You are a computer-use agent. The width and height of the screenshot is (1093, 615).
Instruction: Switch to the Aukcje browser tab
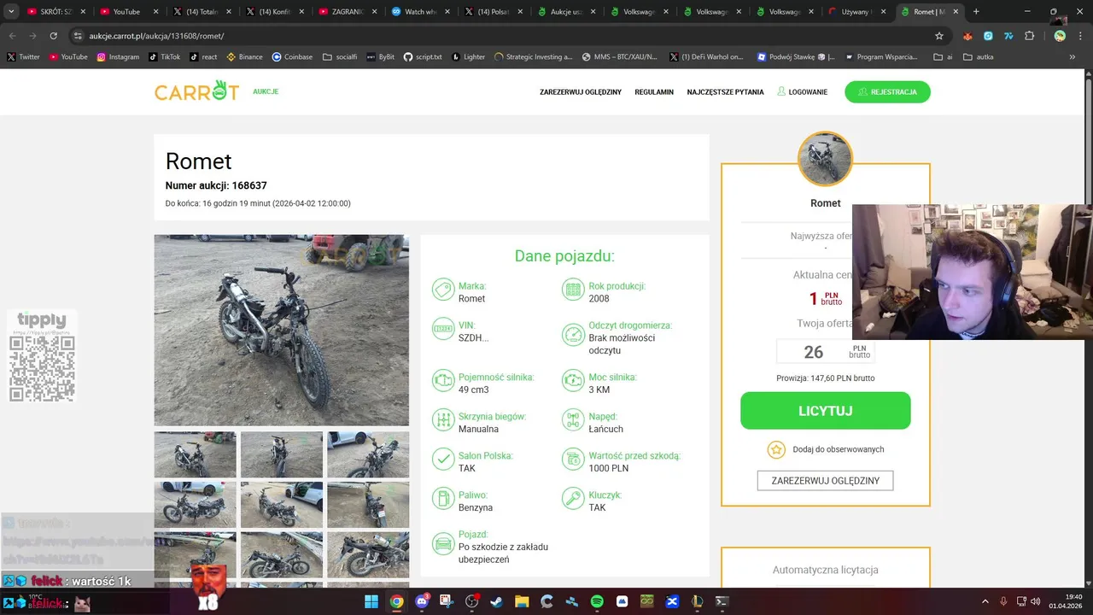click(x=564, y=12)
